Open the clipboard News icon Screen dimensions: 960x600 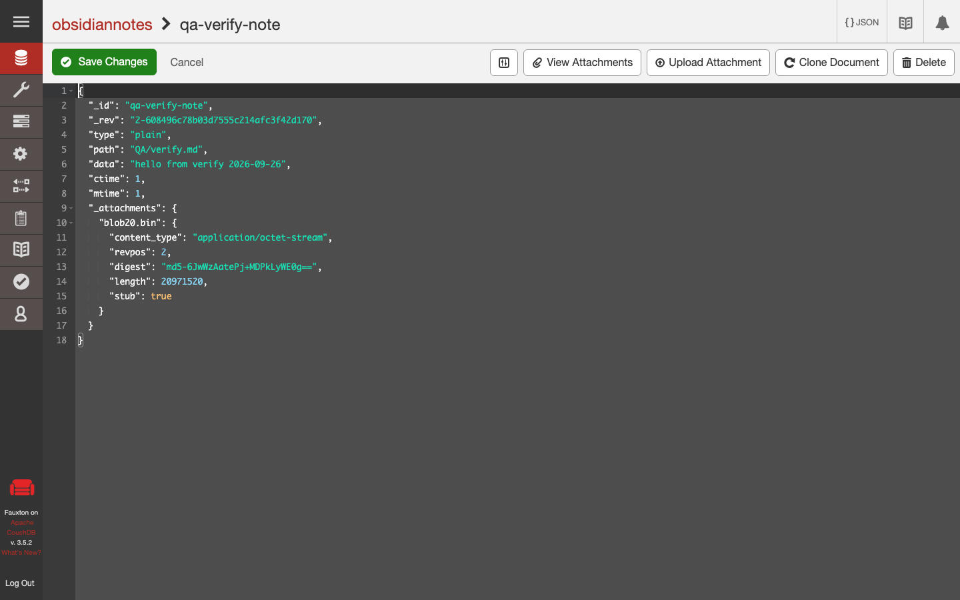[21, 218]
